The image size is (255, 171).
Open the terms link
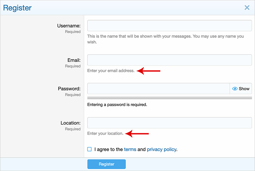[x=130, y=149]
